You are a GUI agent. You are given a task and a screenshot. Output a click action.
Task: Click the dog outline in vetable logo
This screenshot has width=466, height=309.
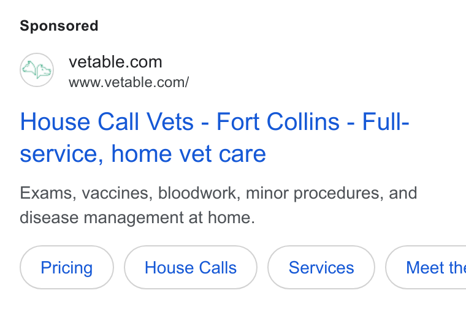click(x=44, y=71)
